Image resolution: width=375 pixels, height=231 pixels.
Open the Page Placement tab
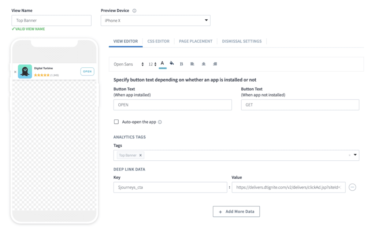(196, 41)
